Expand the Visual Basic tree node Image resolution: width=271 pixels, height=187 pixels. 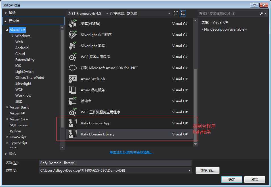click(x=7, y=107)
